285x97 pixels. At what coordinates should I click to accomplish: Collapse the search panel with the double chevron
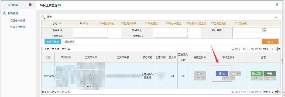click(276, 17)
